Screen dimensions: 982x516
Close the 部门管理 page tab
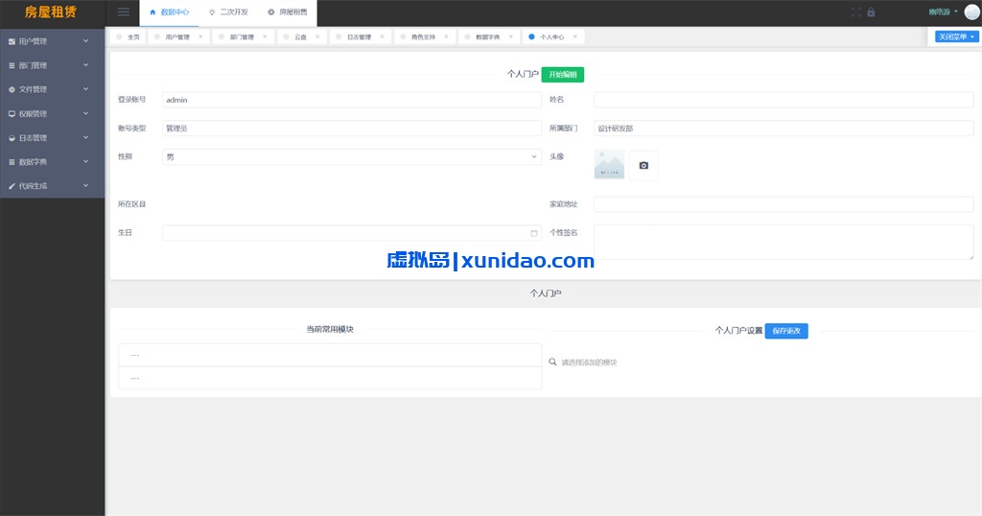[265, 37]
